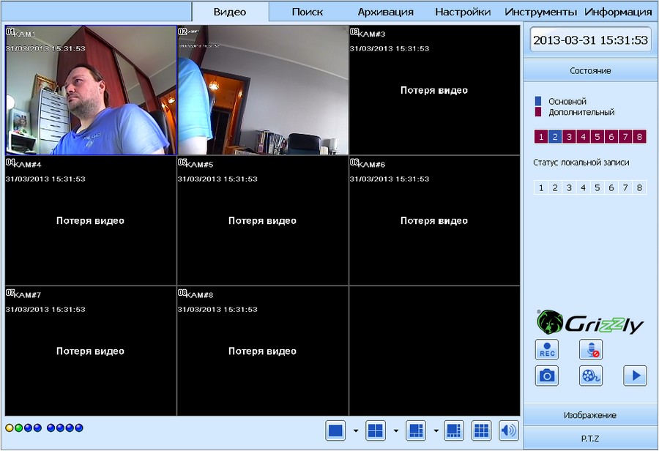659x451 pixels.
Task: Toggle local record status for channel 8
Action: pos(640,187)
